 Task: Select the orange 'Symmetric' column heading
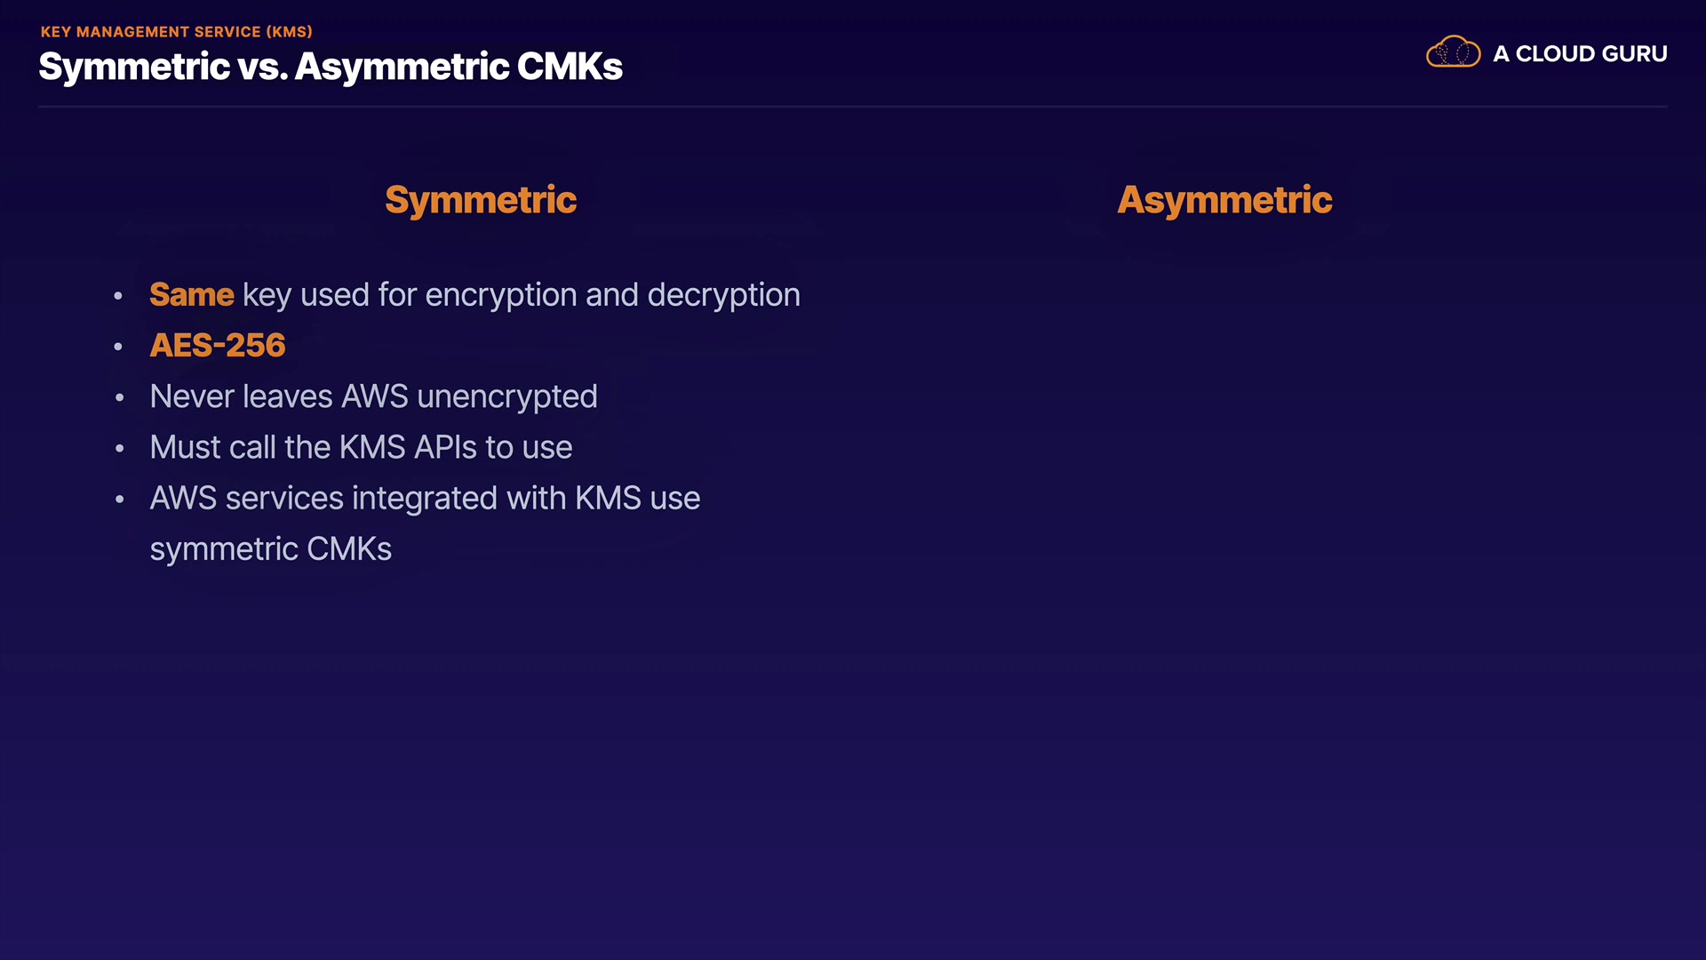tap(481, 200)
